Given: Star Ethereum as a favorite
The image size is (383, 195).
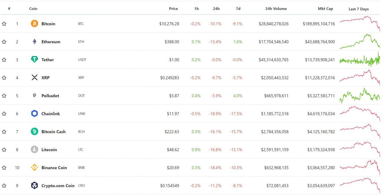Looking at the screenshot, I should click(x=4, y=42).
